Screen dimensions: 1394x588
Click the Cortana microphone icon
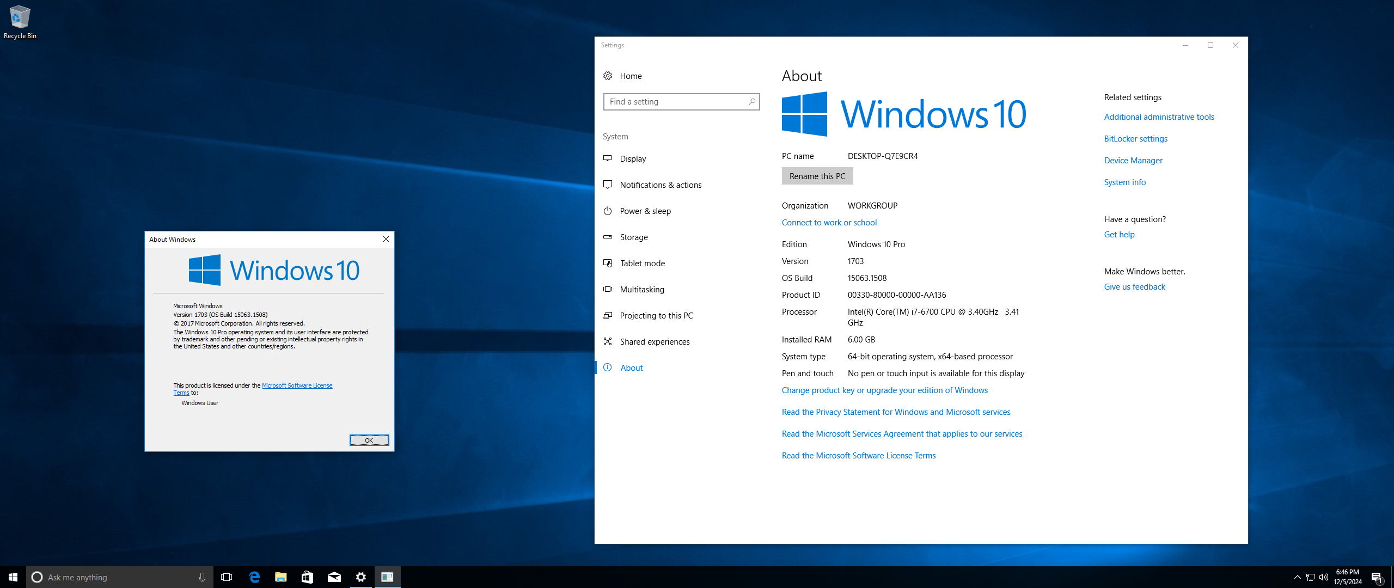tap(202, 577)
